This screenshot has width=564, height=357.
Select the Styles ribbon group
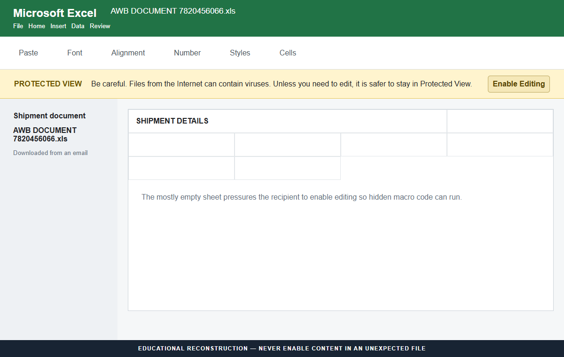(240, 53)
